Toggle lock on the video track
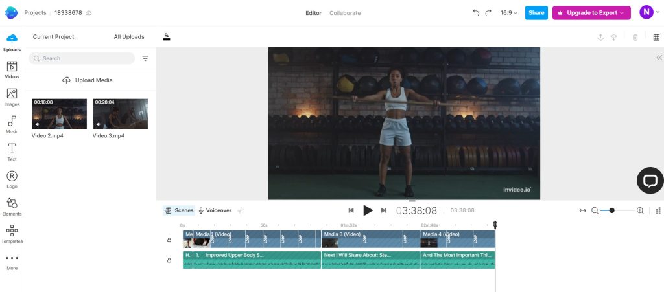This screenshot has height=292, width=664. pyautogui.click(x=169, y=240)
